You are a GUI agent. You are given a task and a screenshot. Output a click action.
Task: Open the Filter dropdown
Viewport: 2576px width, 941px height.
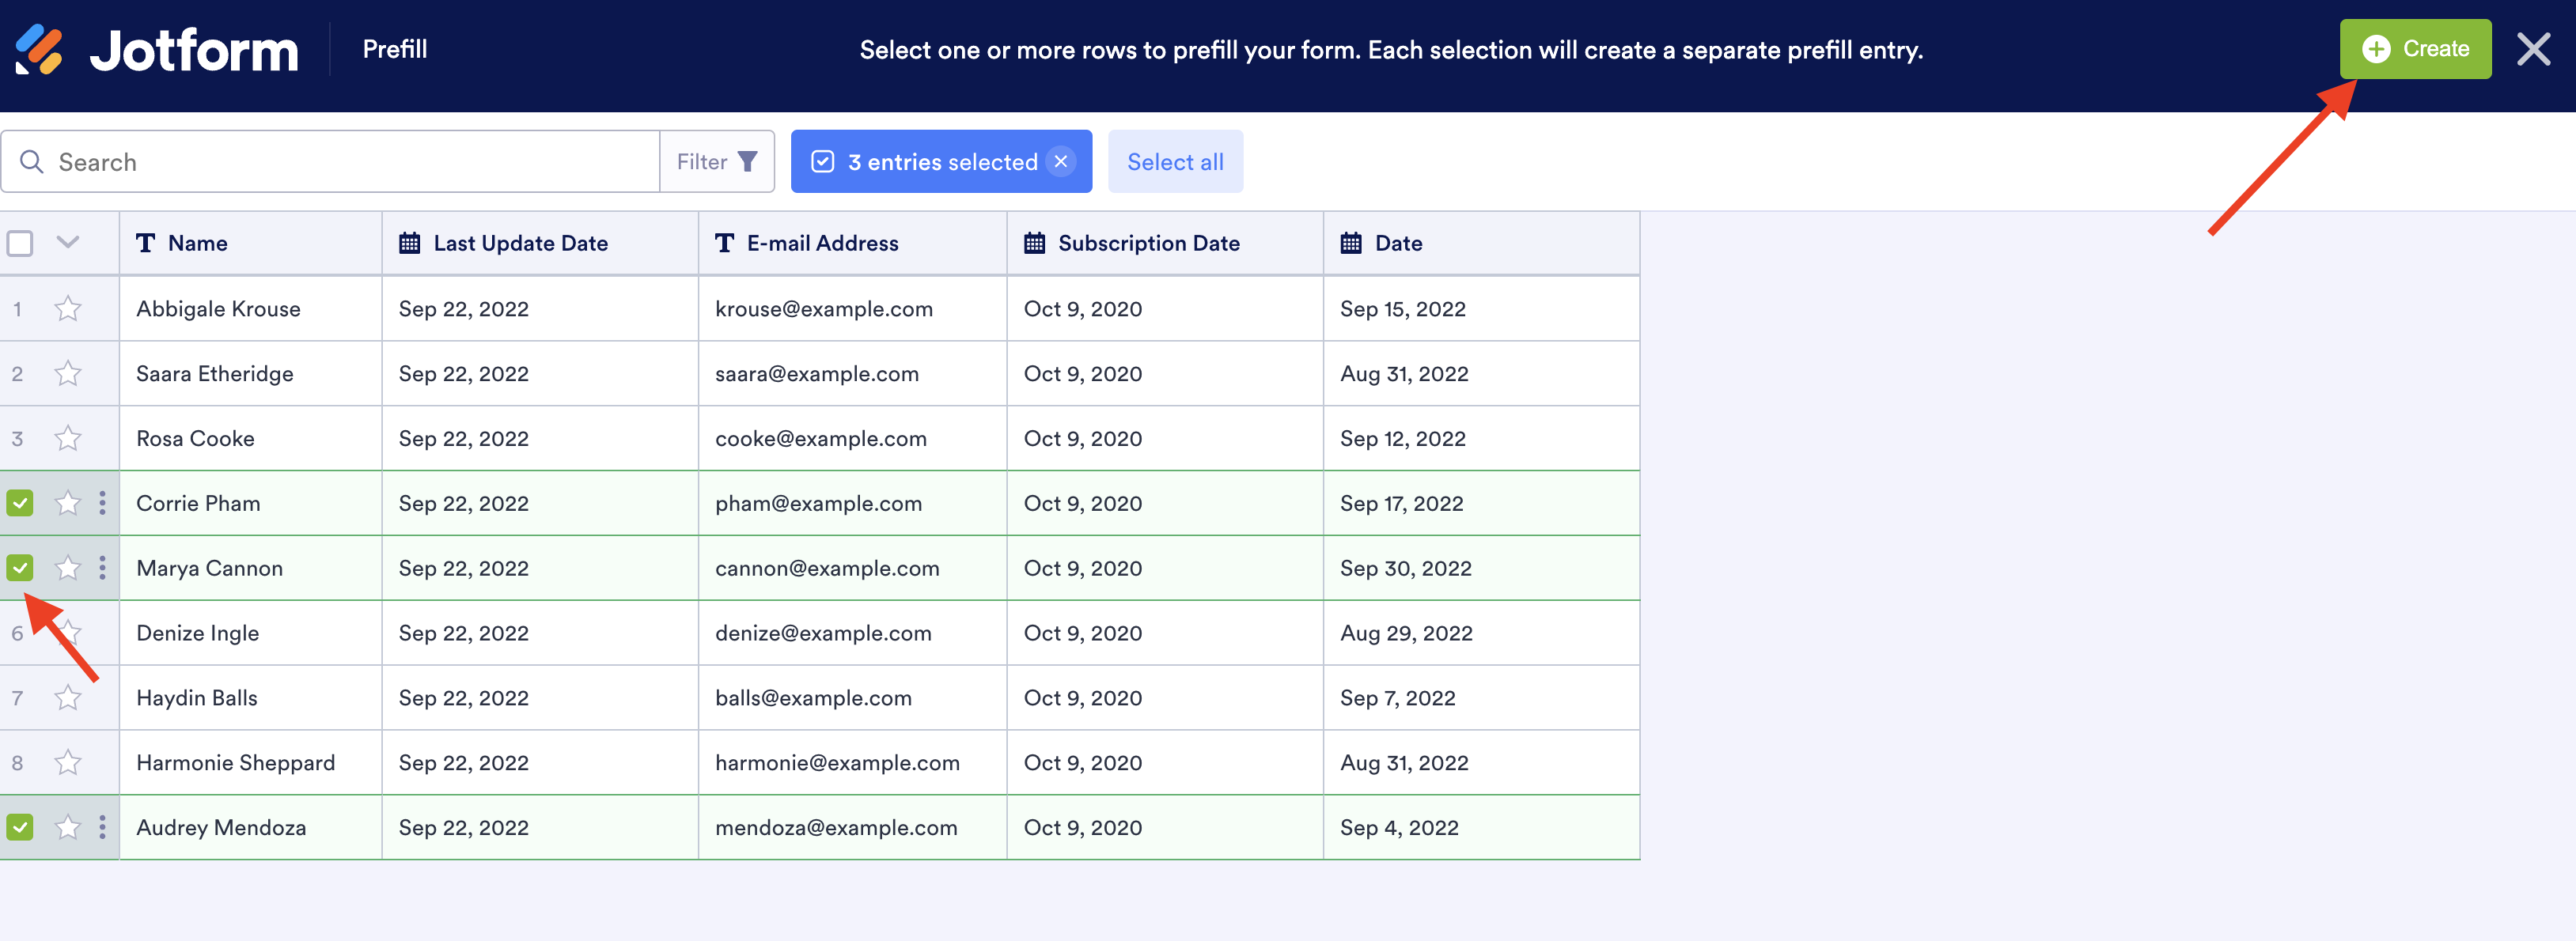pyautogui.click(x=716, y=161)
